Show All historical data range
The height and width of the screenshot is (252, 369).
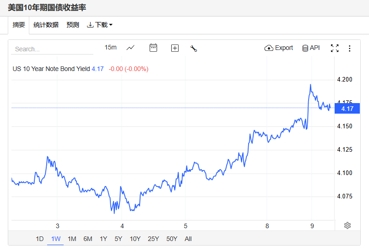click(x=188, y=239)
